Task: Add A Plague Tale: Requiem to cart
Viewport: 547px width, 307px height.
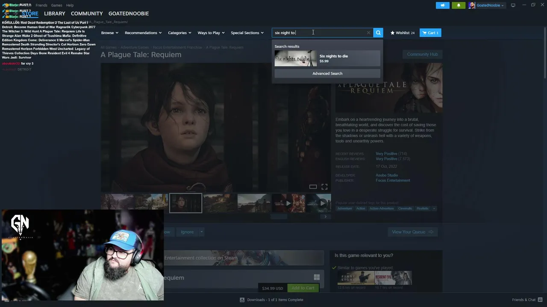Action: 303,288
